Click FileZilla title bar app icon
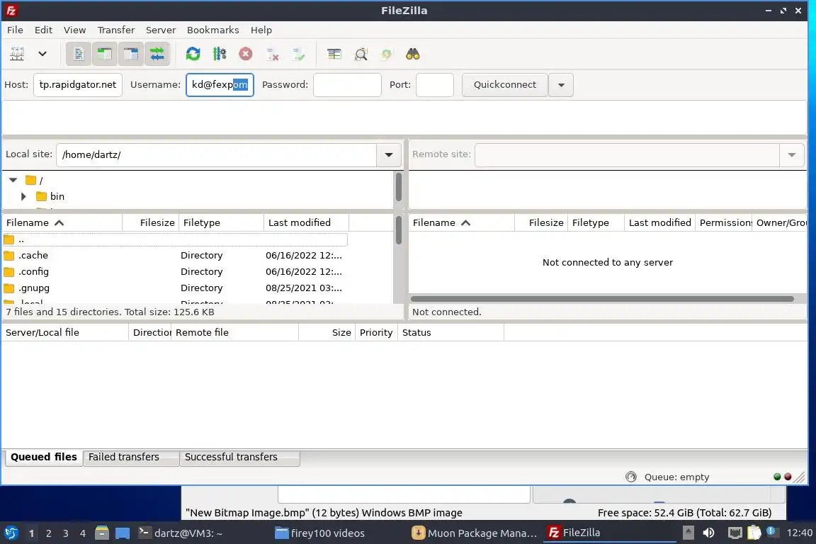 11,11
